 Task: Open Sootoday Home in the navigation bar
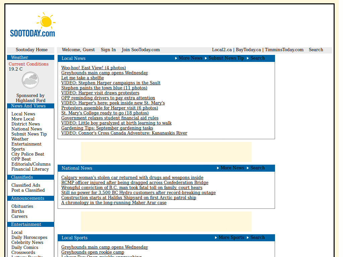[x=31, y=50]
